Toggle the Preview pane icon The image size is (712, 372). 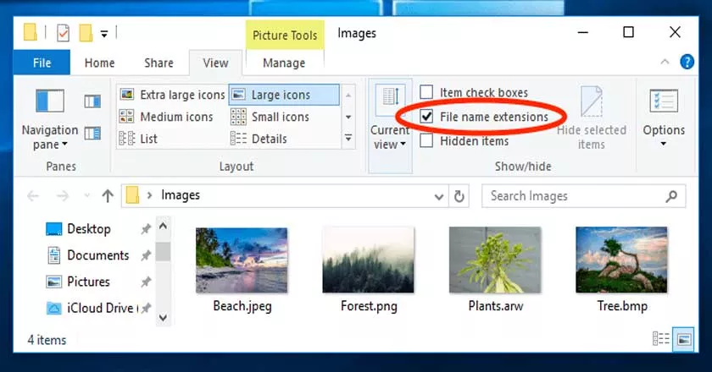tap(92, 101)
